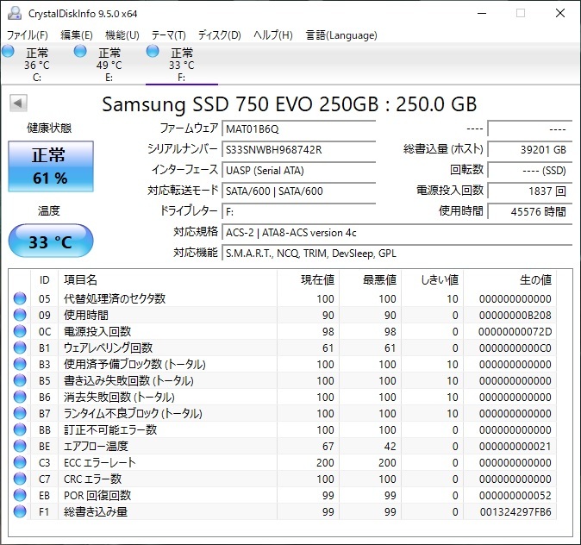Click the drive letter field F:
The width and height of the screenshot is (581, 545).
click(x=298, y=211)
